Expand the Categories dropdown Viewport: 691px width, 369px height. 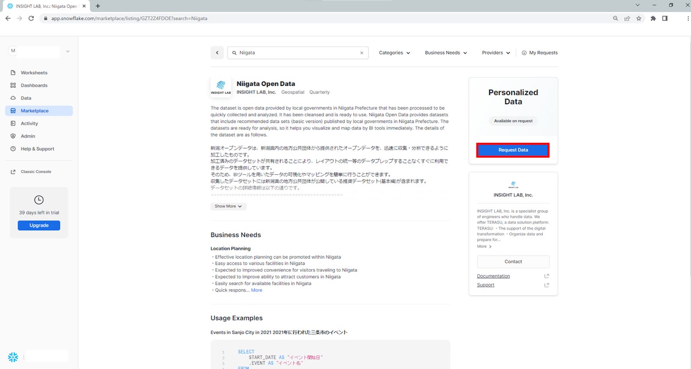tap(394, 53)
